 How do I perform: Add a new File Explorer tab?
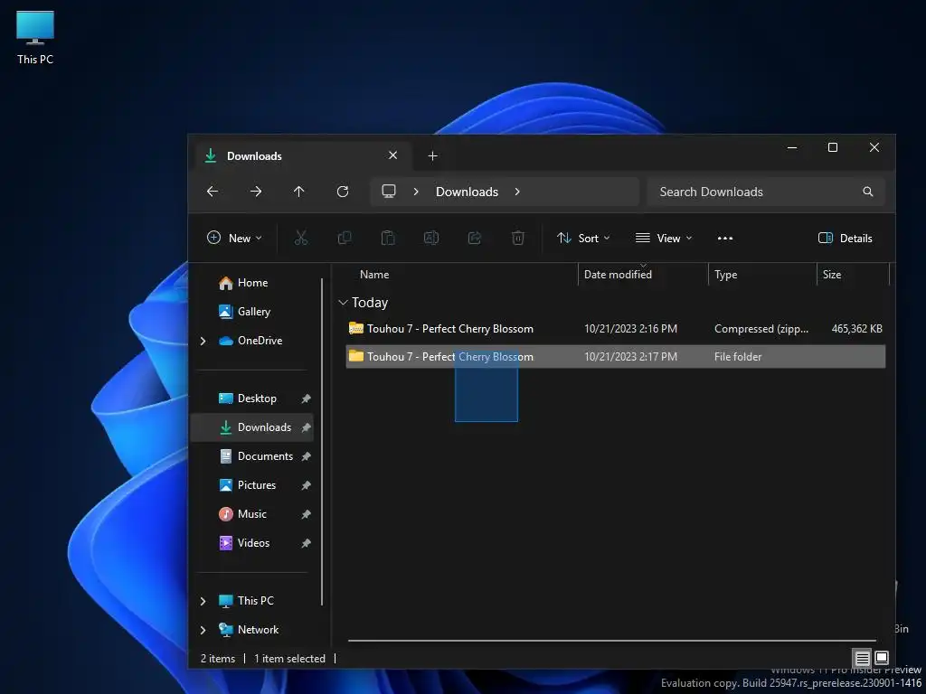click(432, 155)
